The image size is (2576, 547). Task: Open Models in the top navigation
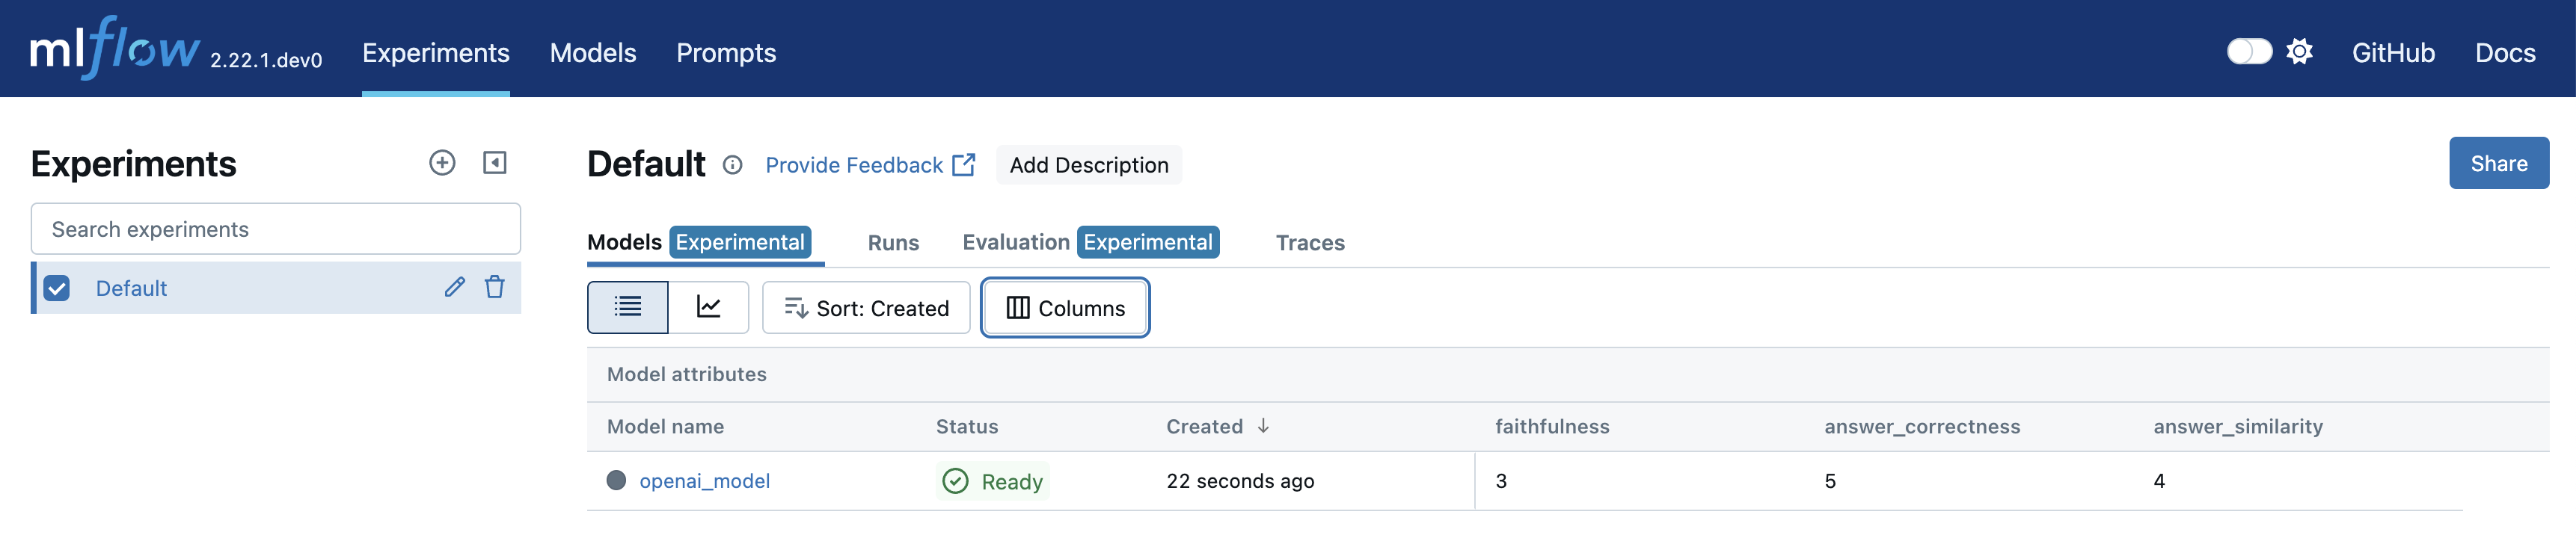pyautogui.click(x=593, y=53)
